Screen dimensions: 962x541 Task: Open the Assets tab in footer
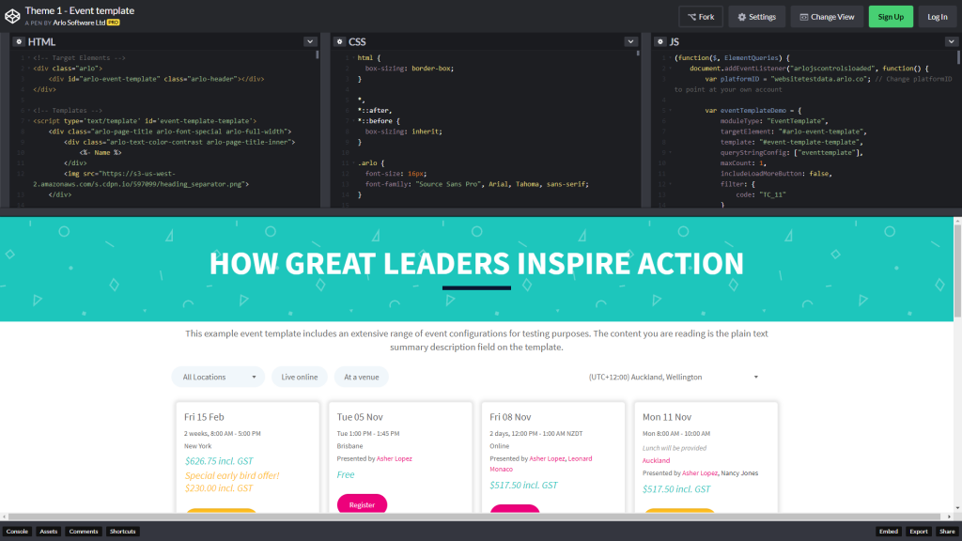49,532
